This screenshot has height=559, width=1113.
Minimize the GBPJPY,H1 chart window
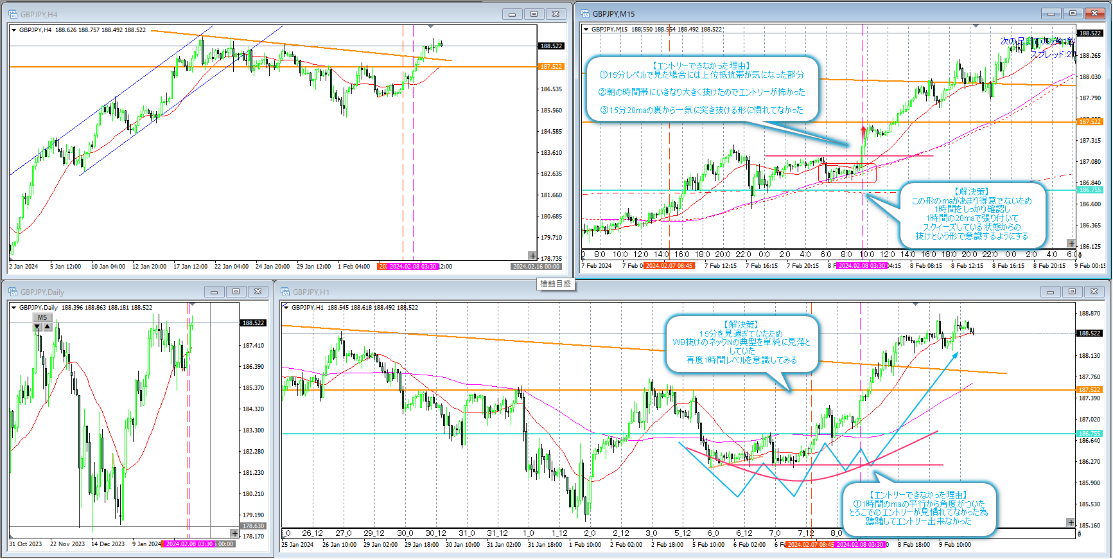pyautogui.click(x=1051, y=292)
